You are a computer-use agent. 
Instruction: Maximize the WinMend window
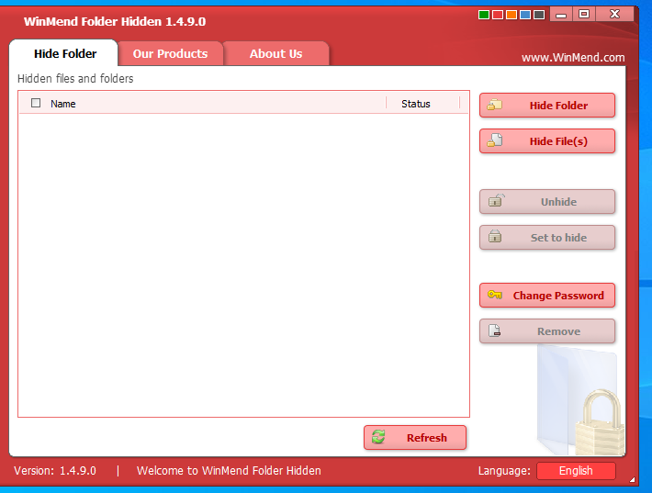coord(584,14)
